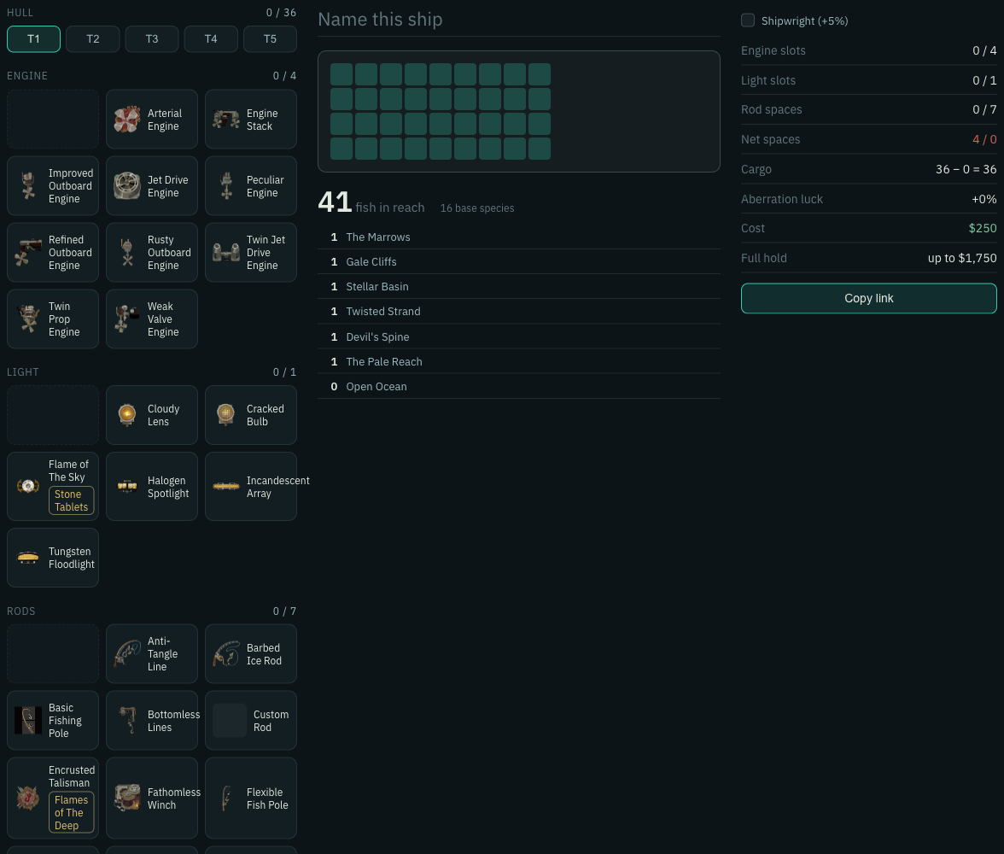Pick the Engine Stack icon
Image resolution: width=1004 pixels, height=854 pixels.
click(226, 120)
